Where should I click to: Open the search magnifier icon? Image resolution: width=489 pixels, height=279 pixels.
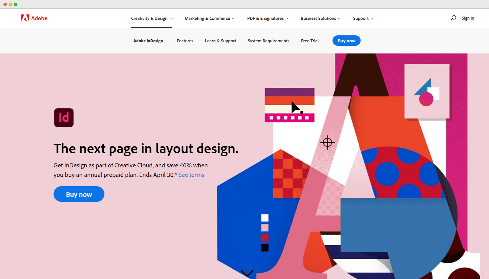point(453,18)
